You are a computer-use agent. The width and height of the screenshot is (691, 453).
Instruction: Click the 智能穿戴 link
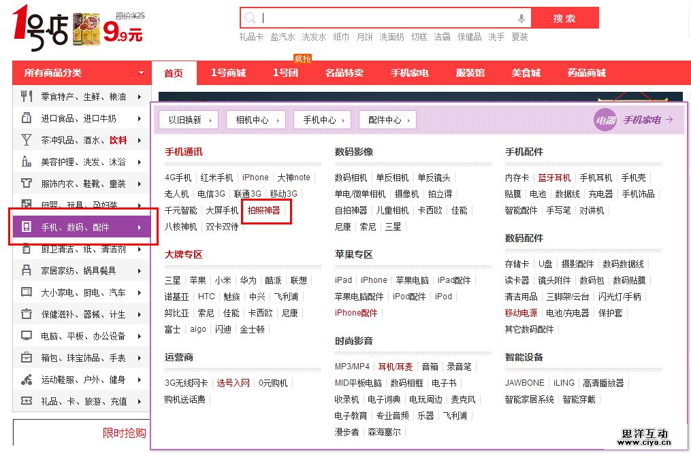[579, 399]
